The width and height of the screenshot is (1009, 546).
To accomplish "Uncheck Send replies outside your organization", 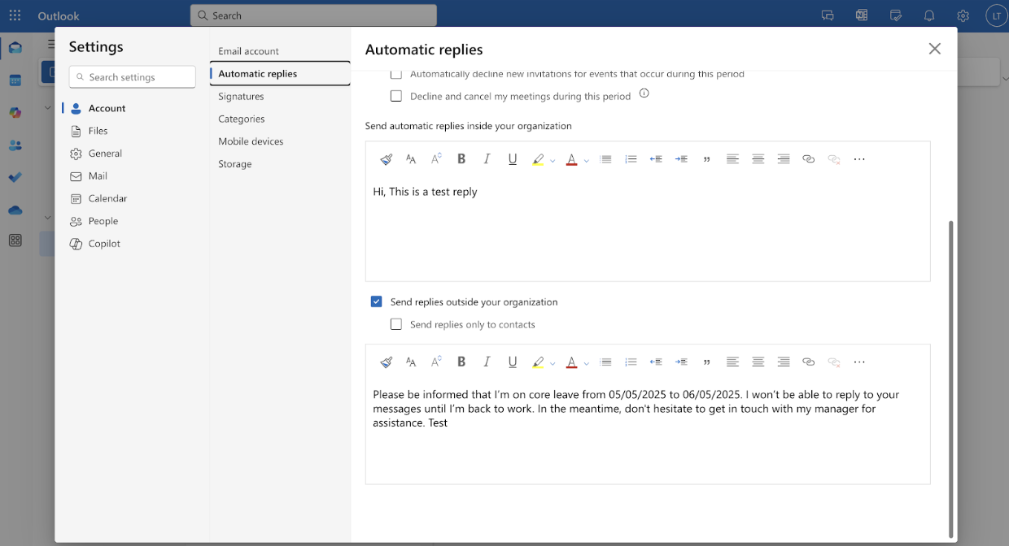I will coord(376,301).
